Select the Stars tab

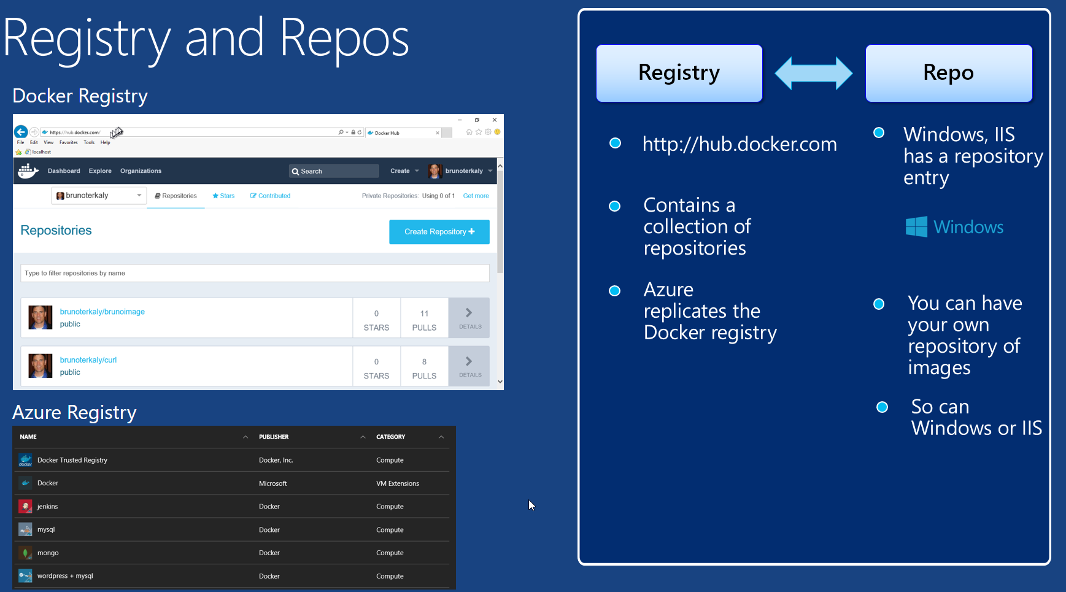click(223, 196)
